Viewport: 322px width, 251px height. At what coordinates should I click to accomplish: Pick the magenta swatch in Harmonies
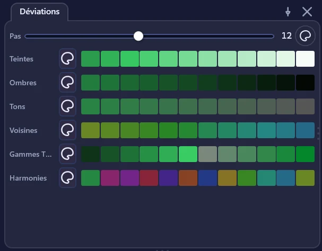point(110,178)
